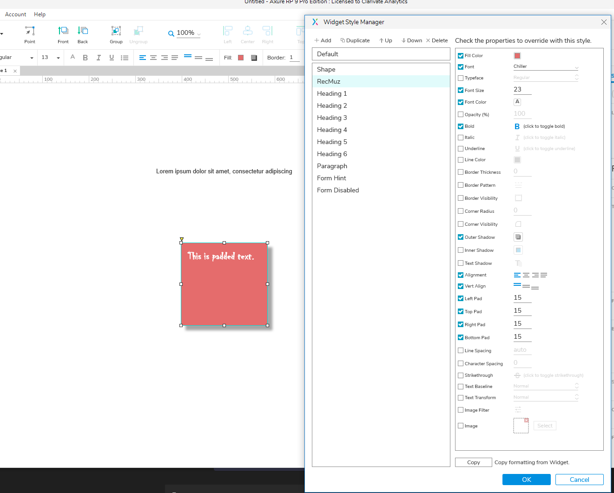
Task: Open the Help menu
Action: [x=40, y=14]
